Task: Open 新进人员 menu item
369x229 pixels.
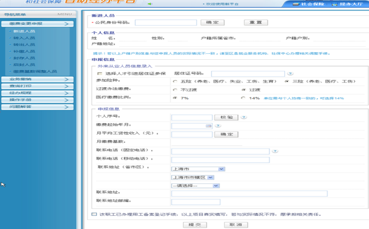Action: tap(24, 31)
